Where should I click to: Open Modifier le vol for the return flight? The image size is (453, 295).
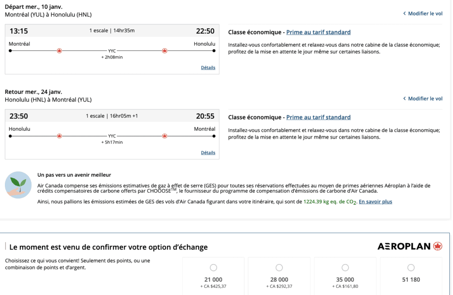pos(425,99)
